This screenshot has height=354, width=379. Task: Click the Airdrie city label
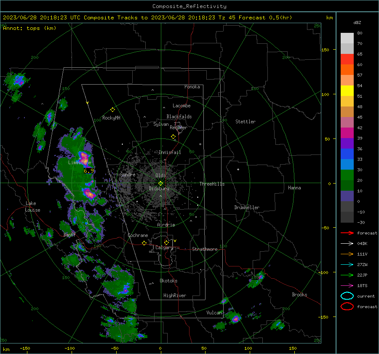(x=166, y=225)
